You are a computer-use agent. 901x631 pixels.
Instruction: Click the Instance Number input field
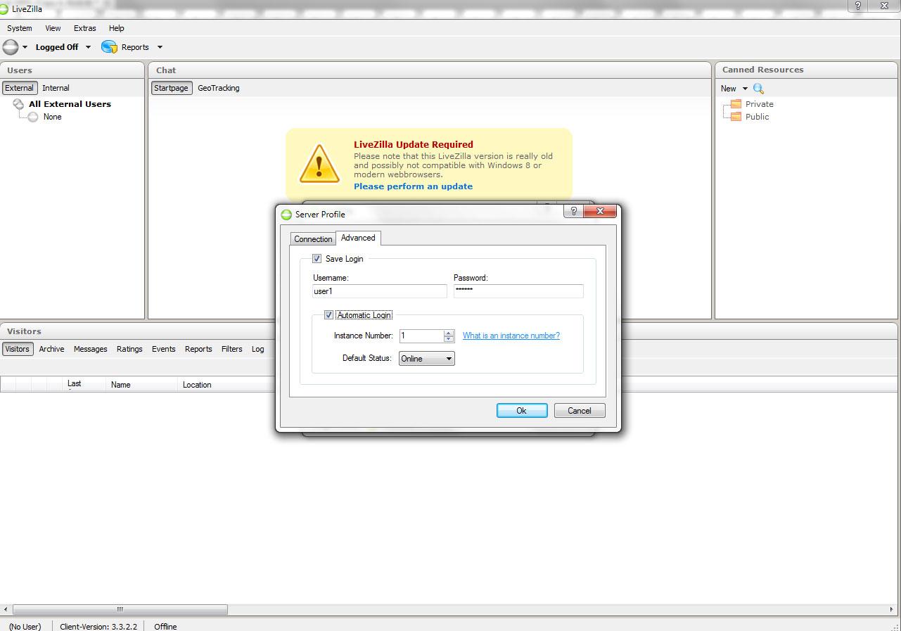click(x=421, y=336)
